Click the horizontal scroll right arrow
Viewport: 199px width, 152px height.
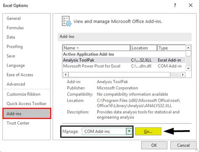tap(183, 74)
